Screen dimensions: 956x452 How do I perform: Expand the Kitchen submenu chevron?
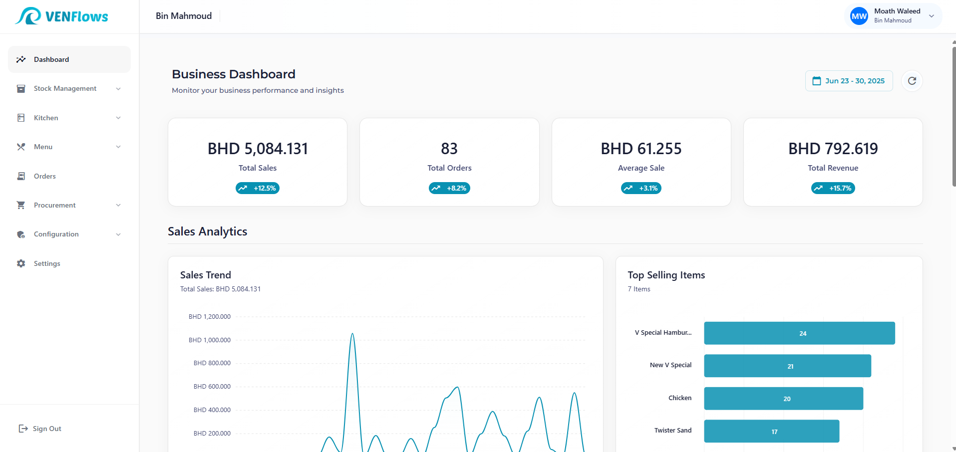pos(118,118)
